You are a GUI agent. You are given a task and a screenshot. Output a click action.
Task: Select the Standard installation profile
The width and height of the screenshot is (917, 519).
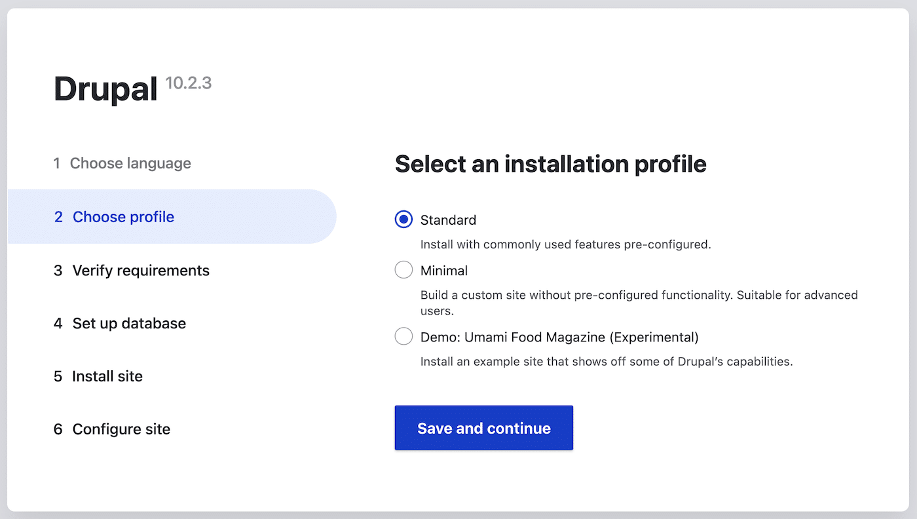click(403, 220)
